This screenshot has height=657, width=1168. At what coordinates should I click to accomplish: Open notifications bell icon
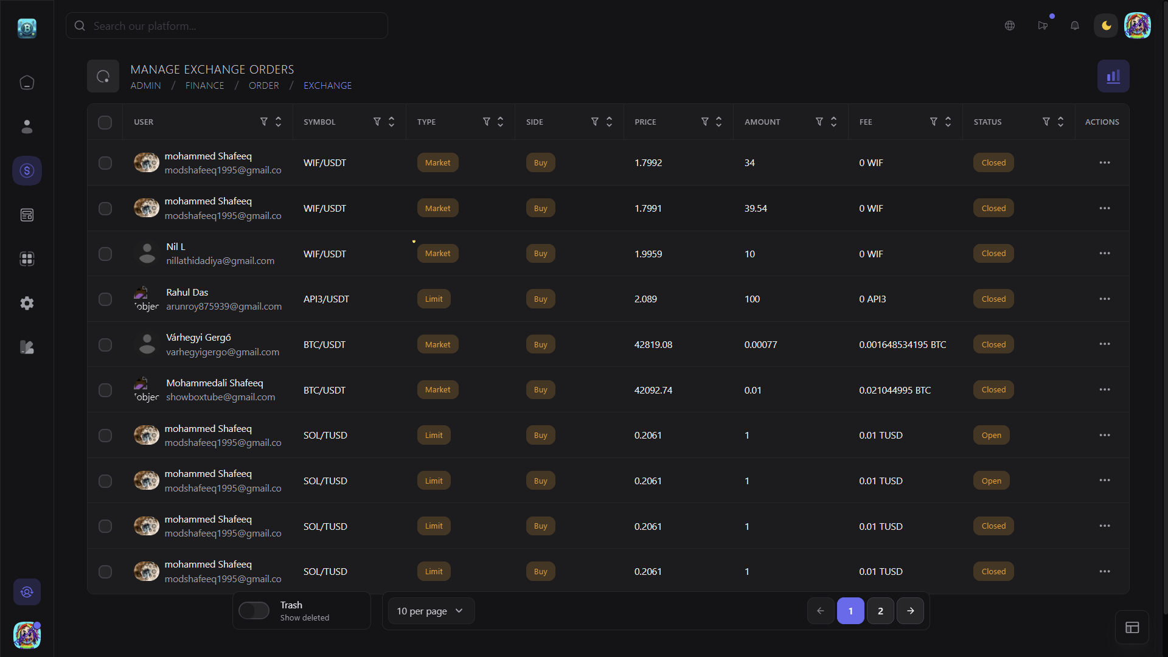click(1074, 26)
